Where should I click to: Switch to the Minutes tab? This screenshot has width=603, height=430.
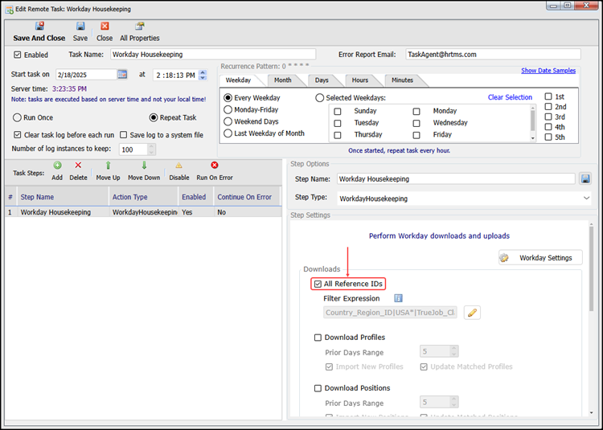(403, 80)
